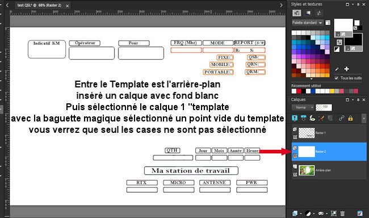Open the foreground style dropdown button

[x=338, y=35]
